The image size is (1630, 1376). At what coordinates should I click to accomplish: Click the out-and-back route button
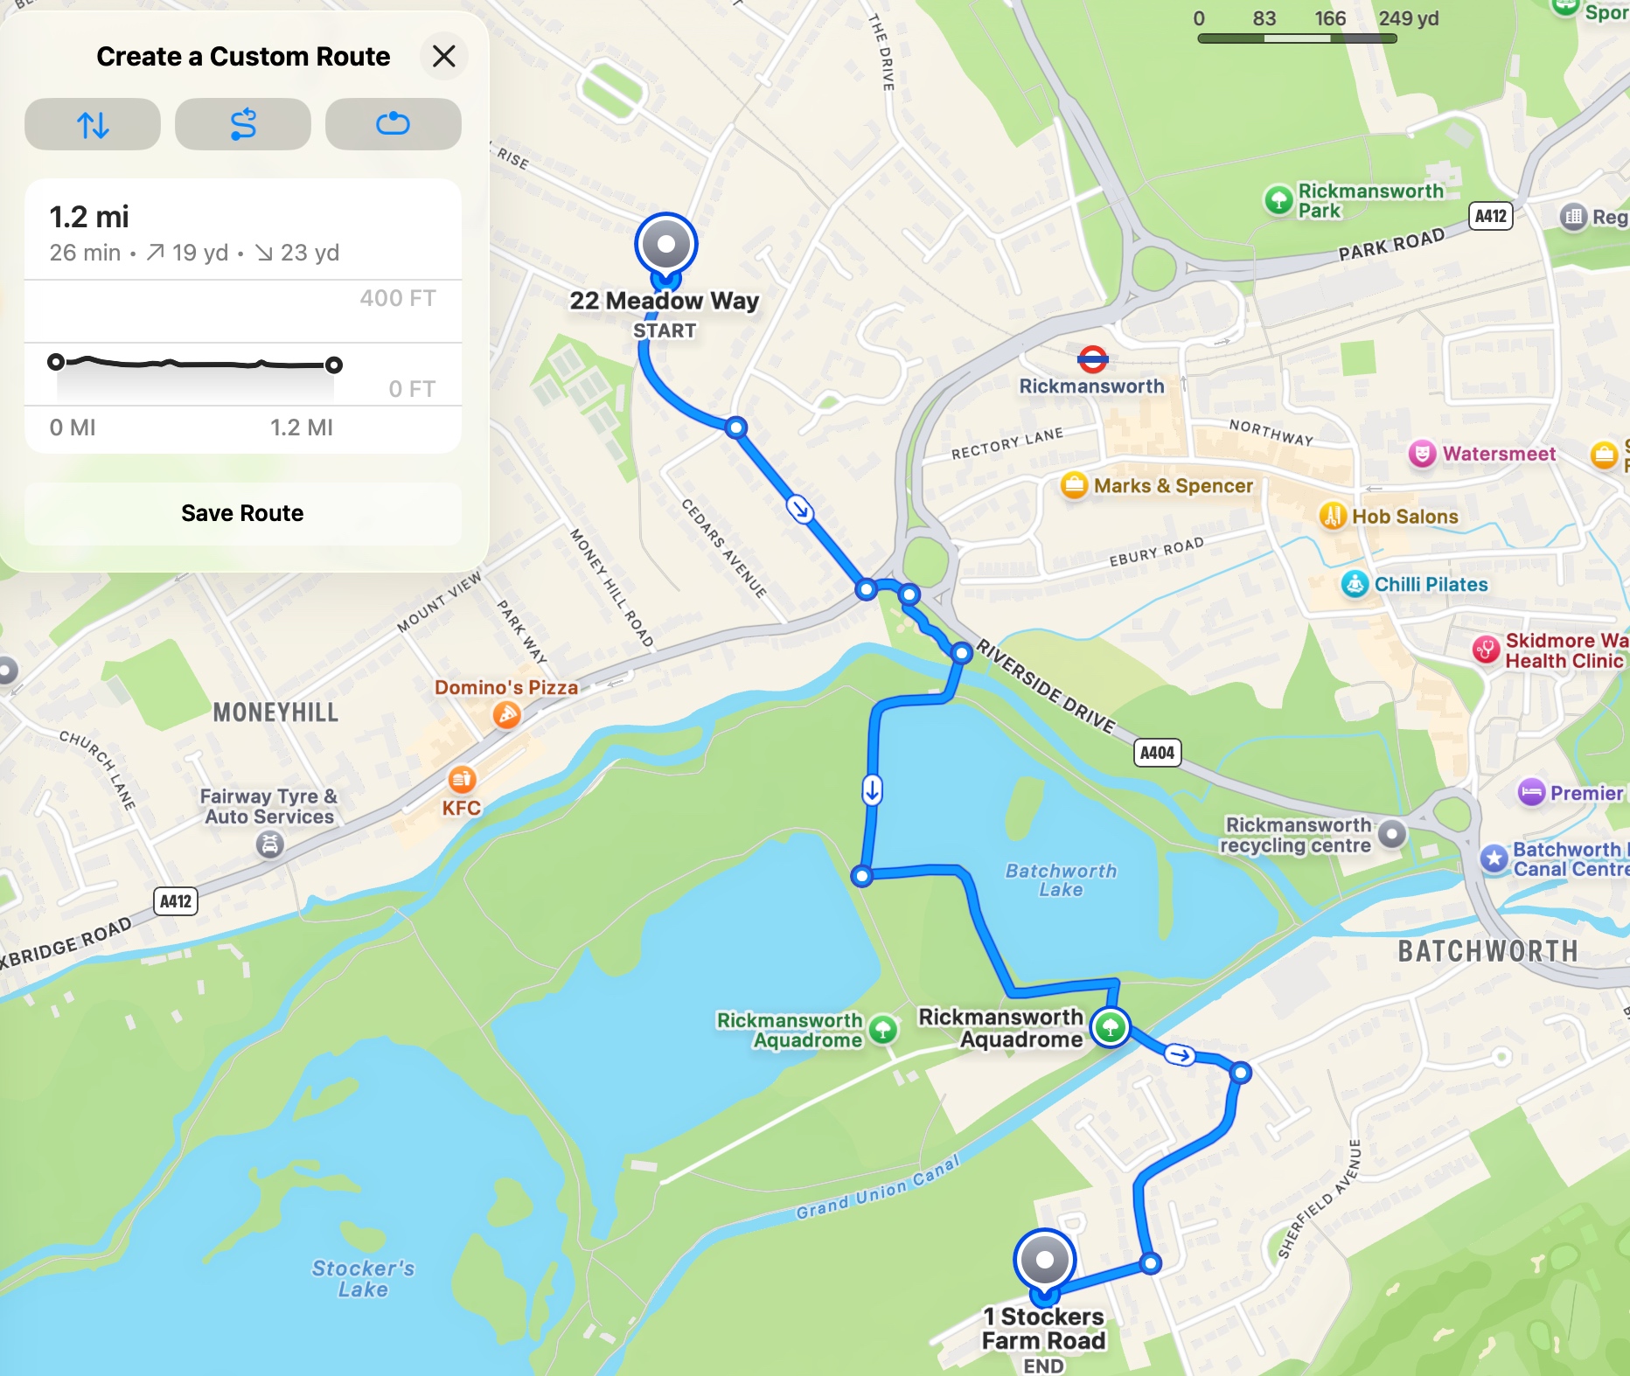pyautogui.click(x=243, y=124)
